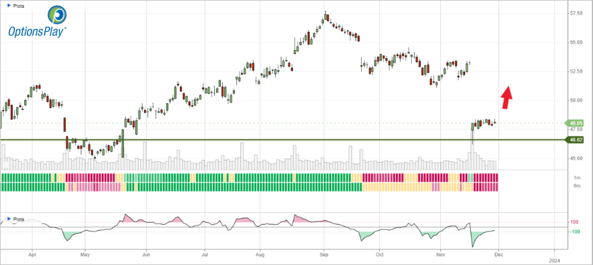593x265 pixels.
Task: Click the 45.00 price axis label
Action: point(576,159)
